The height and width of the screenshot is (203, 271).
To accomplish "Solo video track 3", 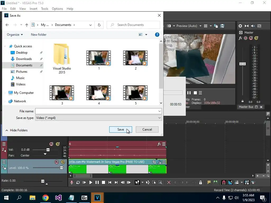I will (x=63, y=162).
